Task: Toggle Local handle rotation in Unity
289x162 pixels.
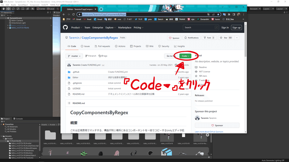Action: pyautogui.click(x=51, y=9)
